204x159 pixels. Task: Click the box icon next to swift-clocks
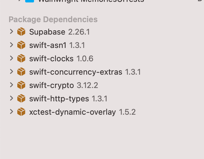[21, 58]
